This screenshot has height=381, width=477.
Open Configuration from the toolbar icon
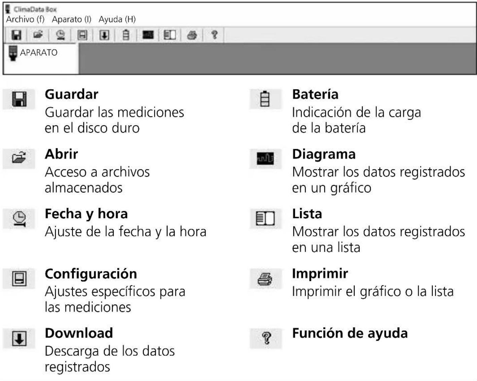coord(82,35)
